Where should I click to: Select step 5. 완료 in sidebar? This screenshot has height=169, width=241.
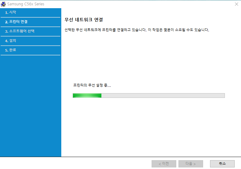point(31,50)
